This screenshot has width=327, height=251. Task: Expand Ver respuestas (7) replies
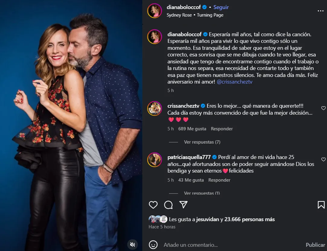(202, 142)
